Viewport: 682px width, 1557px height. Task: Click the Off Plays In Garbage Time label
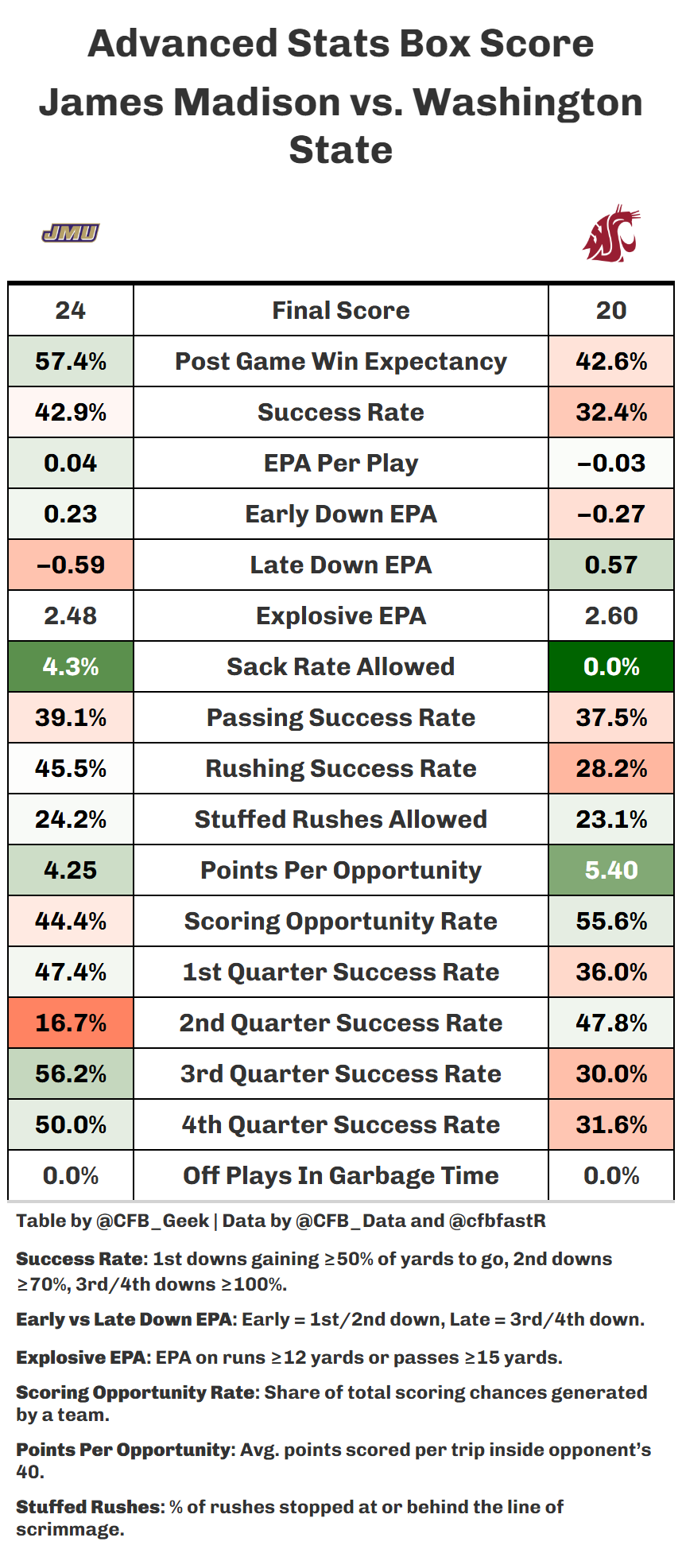tap(340, 1175)
